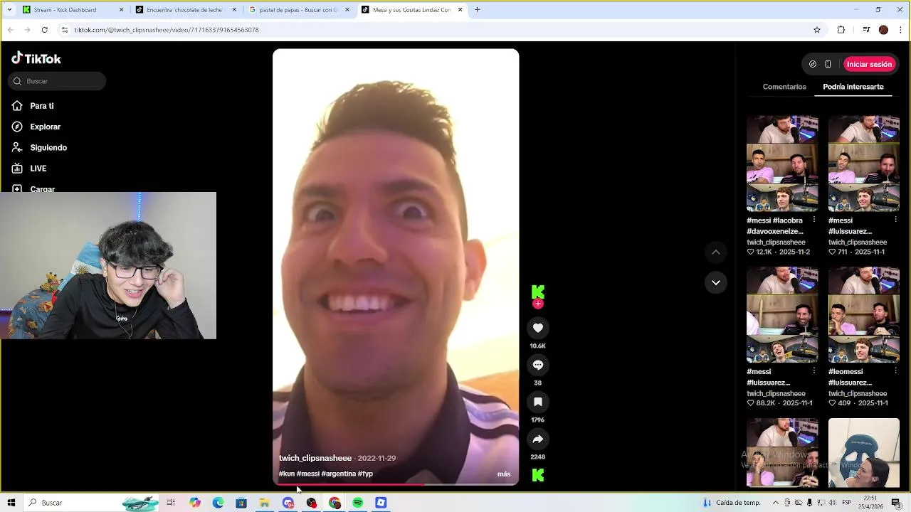
Task: Open the browser extensions puzzle icon
Action: (841, 30)
